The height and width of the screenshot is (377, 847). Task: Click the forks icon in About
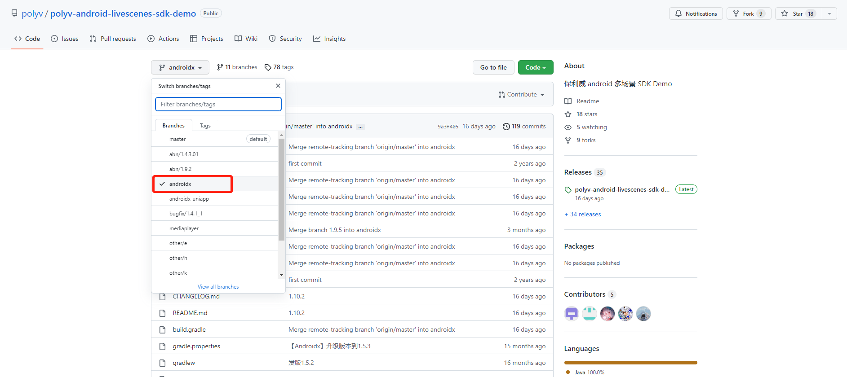coord(568,140)
